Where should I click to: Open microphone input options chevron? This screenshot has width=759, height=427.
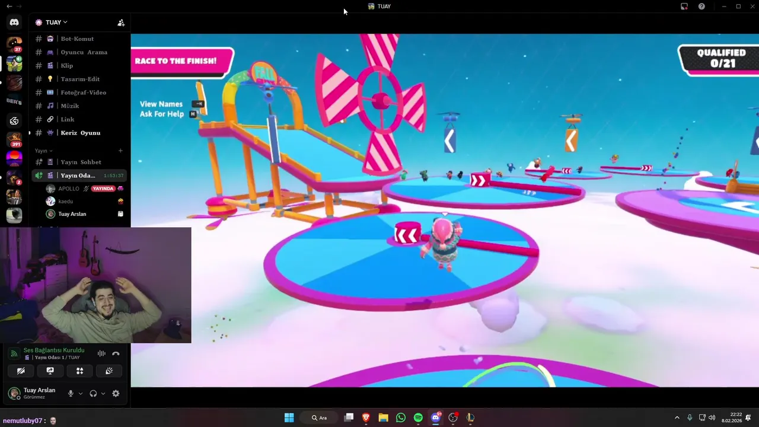coord(80,393)
